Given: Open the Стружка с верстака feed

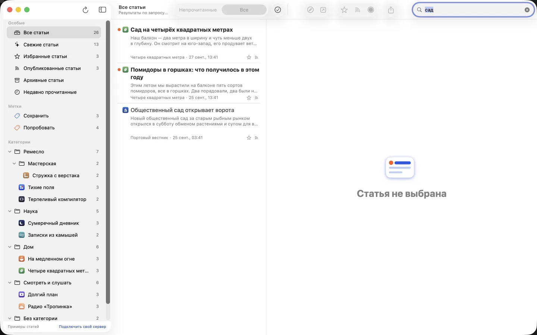Looking at the screenshot, I should tap(54, 176).
